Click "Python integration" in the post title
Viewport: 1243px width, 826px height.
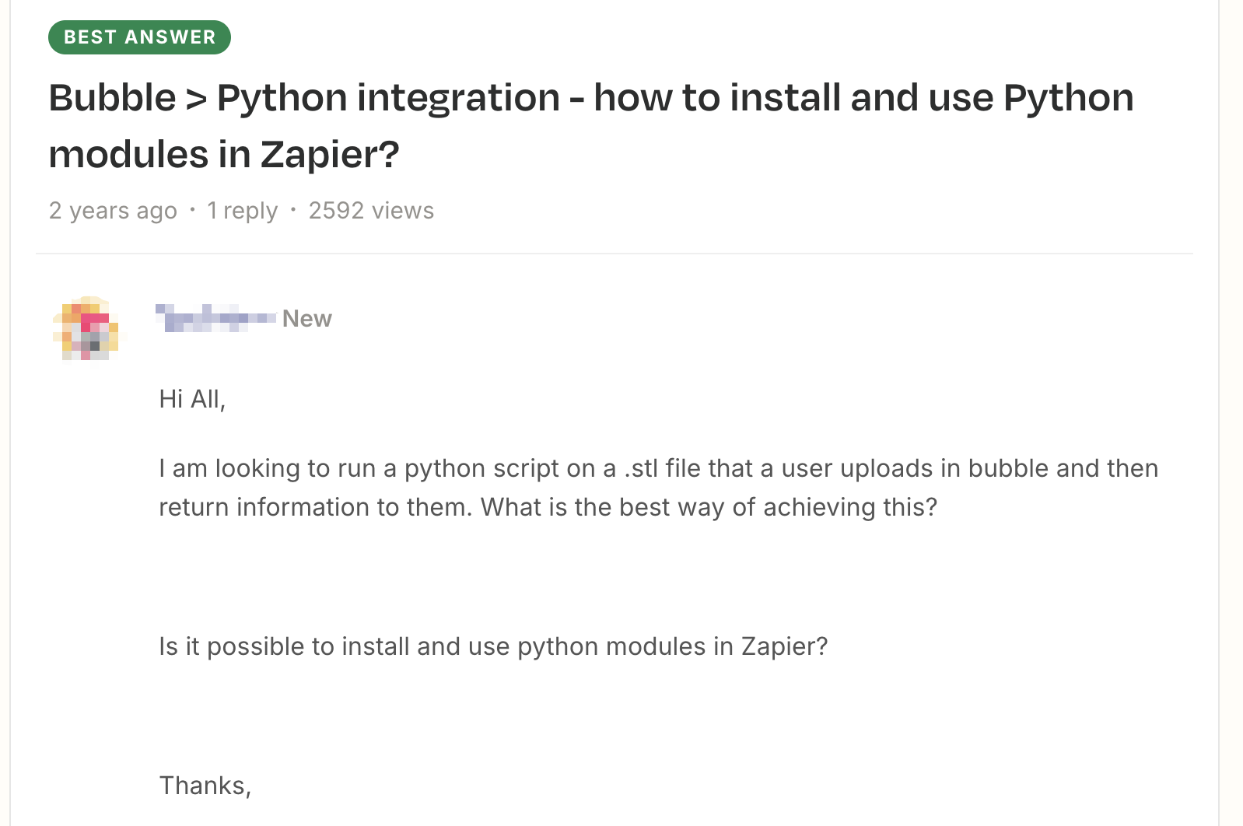(x=388, y=98)
